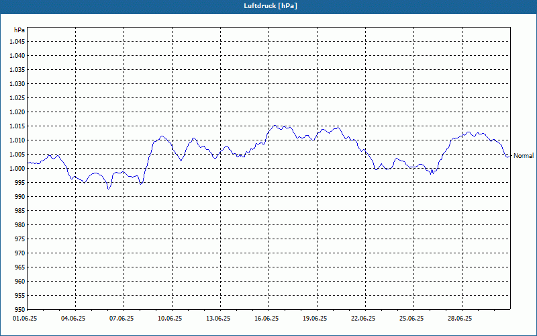Select the 25.06.25 date label
The width and height of the screenshot is (537, 336).
411,319
